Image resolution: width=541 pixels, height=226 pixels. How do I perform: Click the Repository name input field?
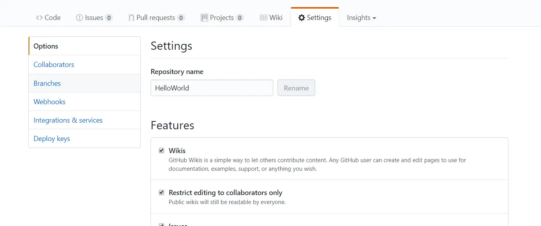[x=212, y=88]
